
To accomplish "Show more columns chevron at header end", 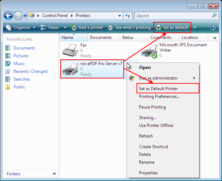I will point(215,38).
